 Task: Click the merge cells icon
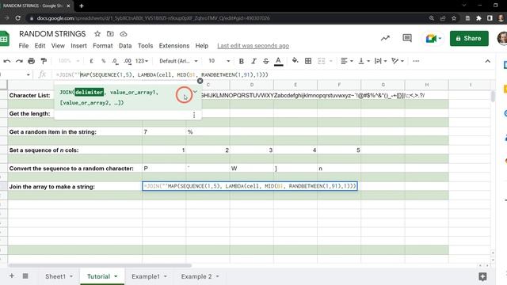(x=321, y=61)
